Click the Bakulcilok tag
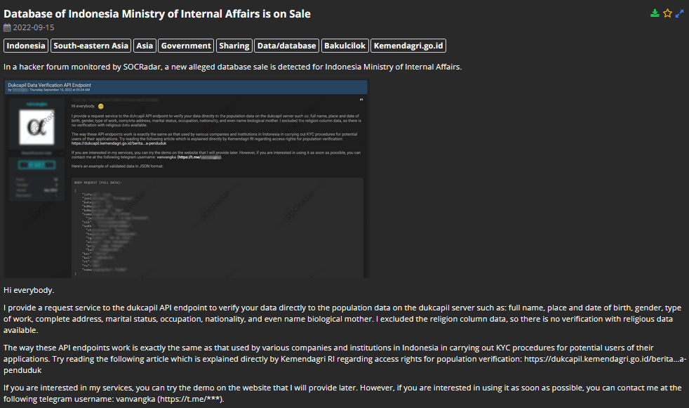The image size is (689, 408). (x=345, y=46)
